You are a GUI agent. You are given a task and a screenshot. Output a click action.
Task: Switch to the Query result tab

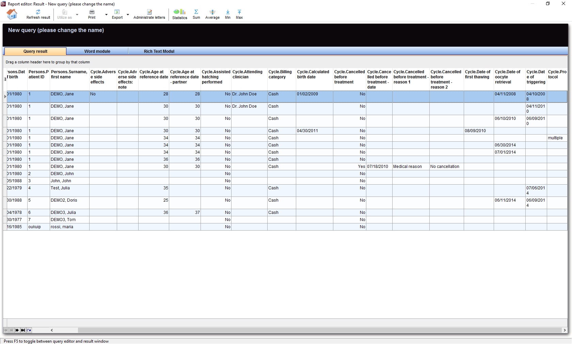[x=35, y=51]
